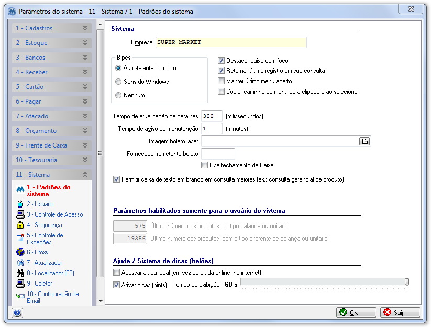Toggle Retornar último registro em sub-consulta
The height and width of the screenshot is (328, 432).
click(221, 71)
